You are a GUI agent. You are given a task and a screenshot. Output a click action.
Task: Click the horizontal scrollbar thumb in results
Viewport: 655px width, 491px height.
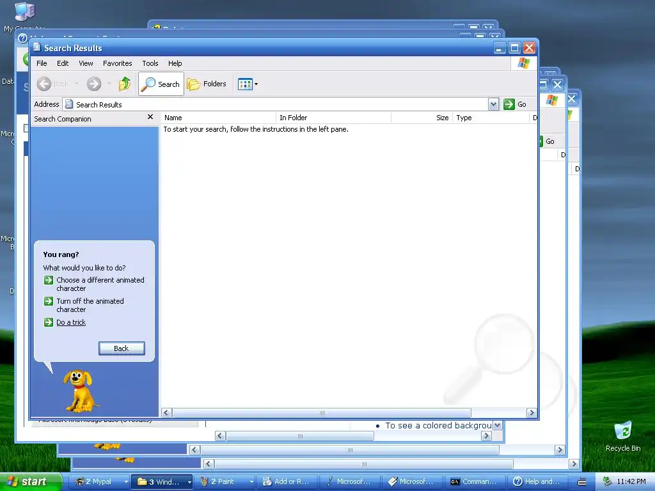tap(322, 412)
